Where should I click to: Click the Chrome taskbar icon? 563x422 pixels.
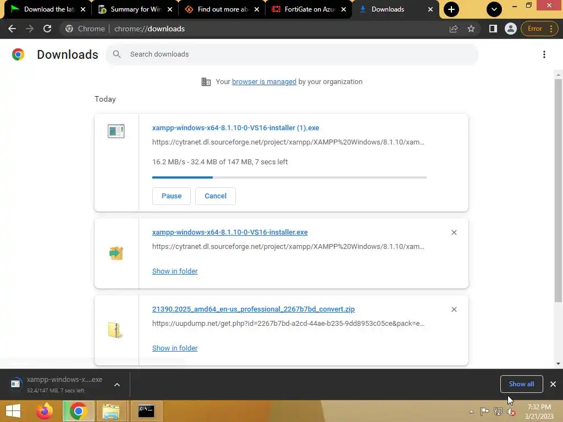point(78,411)
